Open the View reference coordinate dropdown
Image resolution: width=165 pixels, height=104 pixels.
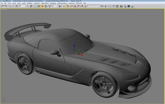pyautogui.click(x=54, y=6)
